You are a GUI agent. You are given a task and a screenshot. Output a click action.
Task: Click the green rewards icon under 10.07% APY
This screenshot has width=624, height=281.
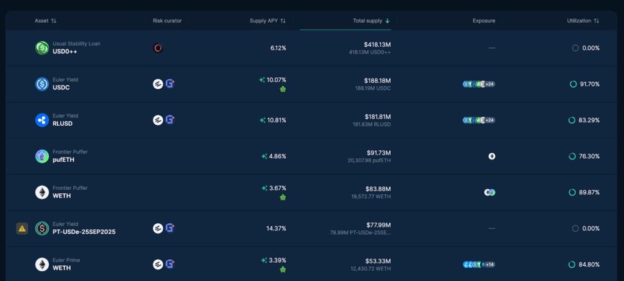click(283, 89)
